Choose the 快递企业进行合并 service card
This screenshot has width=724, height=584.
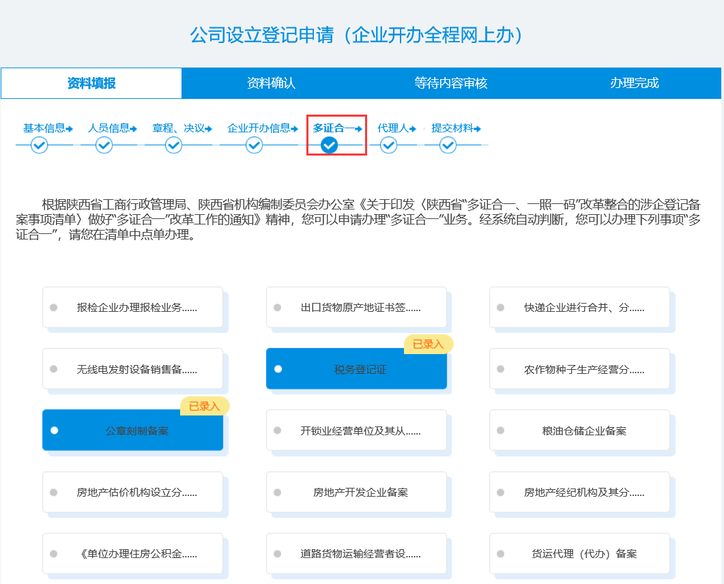tap(579, 307)
